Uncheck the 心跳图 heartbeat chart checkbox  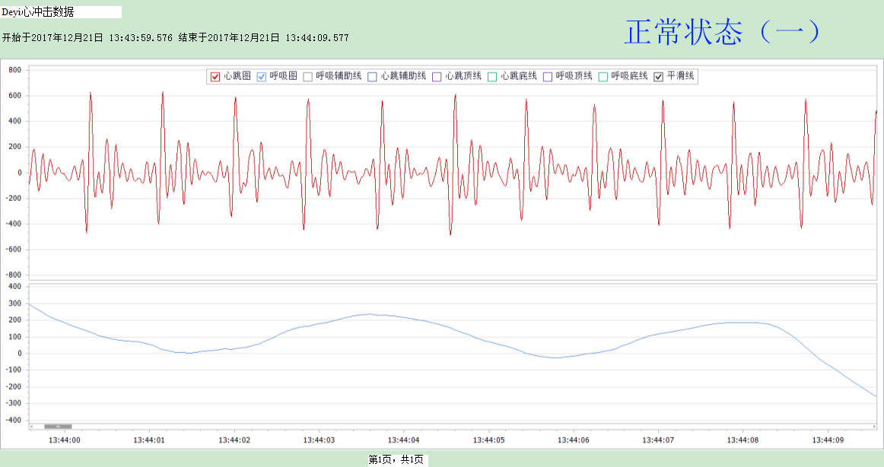pos(215,76)
